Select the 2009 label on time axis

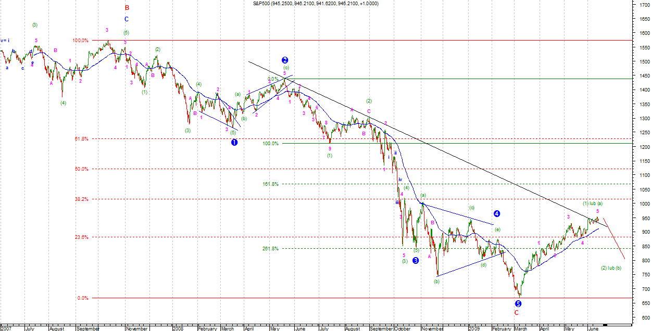[x=473, y=328]
